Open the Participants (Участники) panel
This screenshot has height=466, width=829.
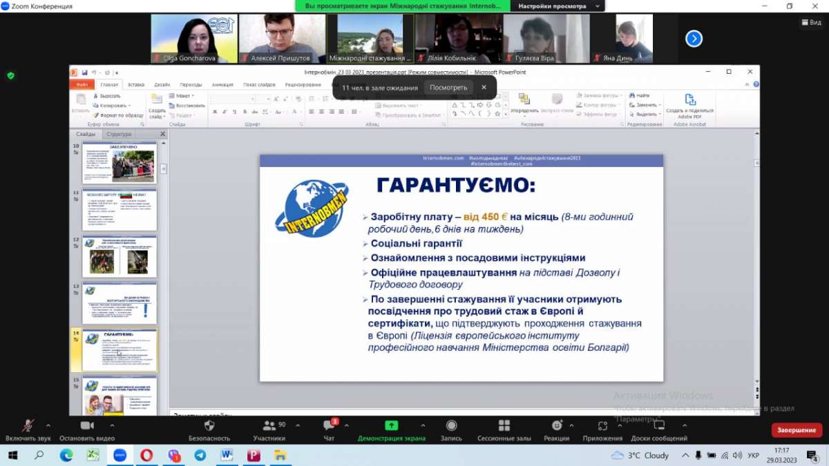pyautogui.click(x=269, y=426)
